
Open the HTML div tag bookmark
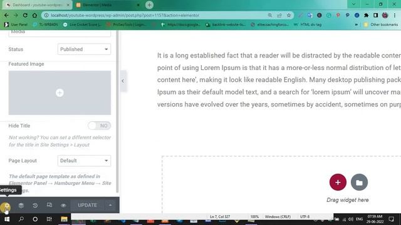[308, 24]
